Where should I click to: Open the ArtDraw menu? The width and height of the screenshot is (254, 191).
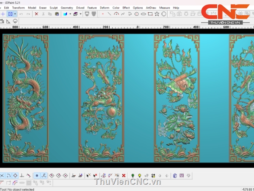(151, 8)
